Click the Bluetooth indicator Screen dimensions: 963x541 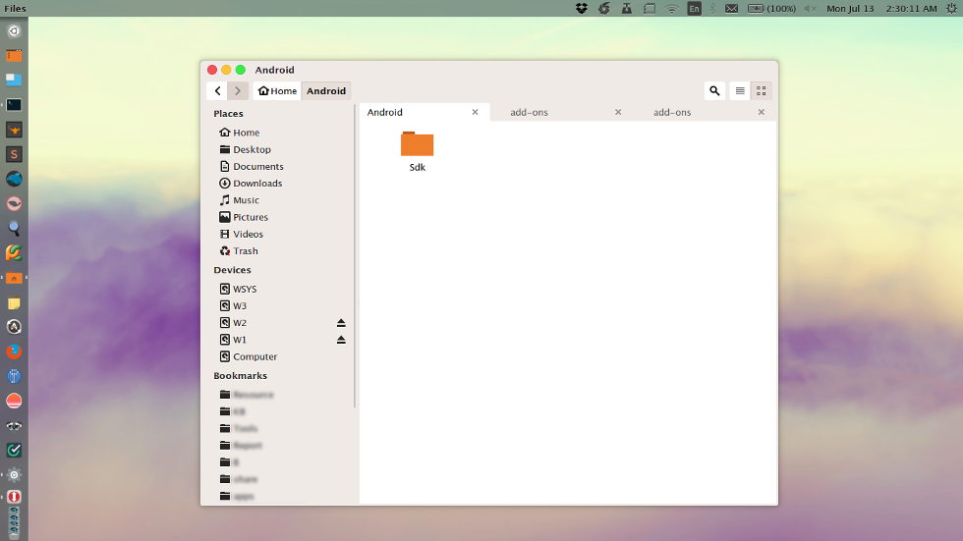pyautogui.click(x=712, y=9)
